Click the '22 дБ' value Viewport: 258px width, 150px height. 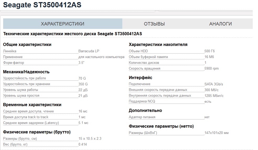83,90
